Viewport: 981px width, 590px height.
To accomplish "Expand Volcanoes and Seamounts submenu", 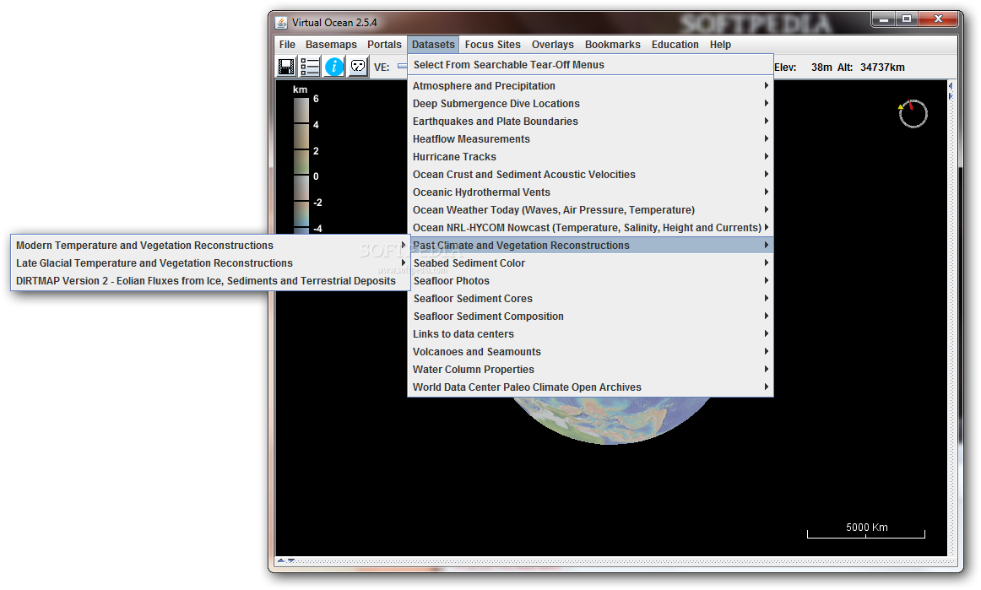I will tap(591, 352).
